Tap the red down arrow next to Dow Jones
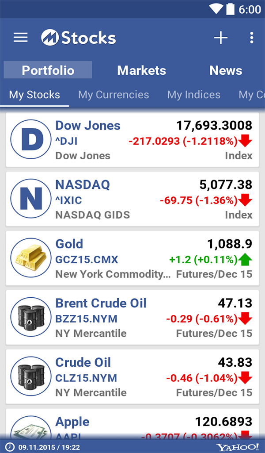 pyautogui.click(x=246, y=141)
